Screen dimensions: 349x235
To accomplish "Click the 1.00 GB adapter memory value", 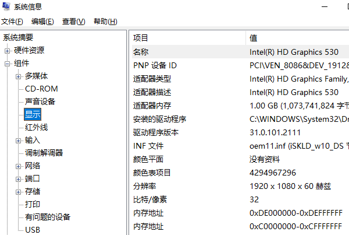I will coord(299,106).
